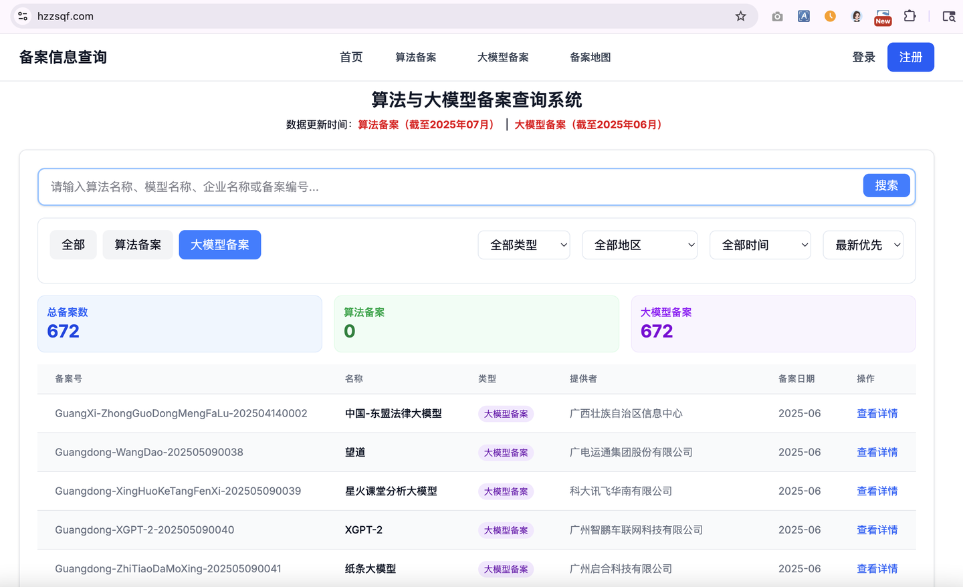Viewport: 963px width, 587px height.
Task: Click the 总备案数 672 stat card
Action: pos(180,324)
